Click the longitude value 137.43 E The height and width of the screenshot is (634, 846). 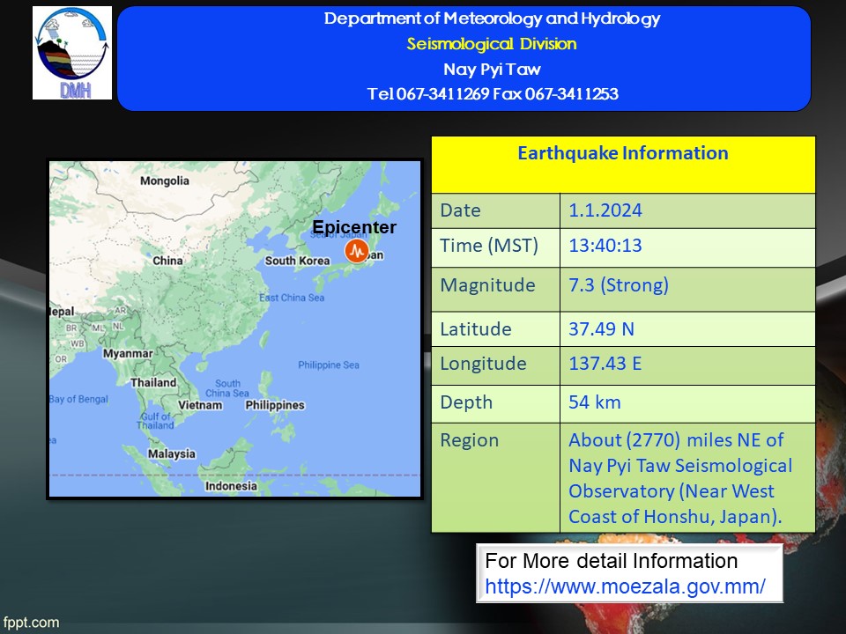(605, 364)
